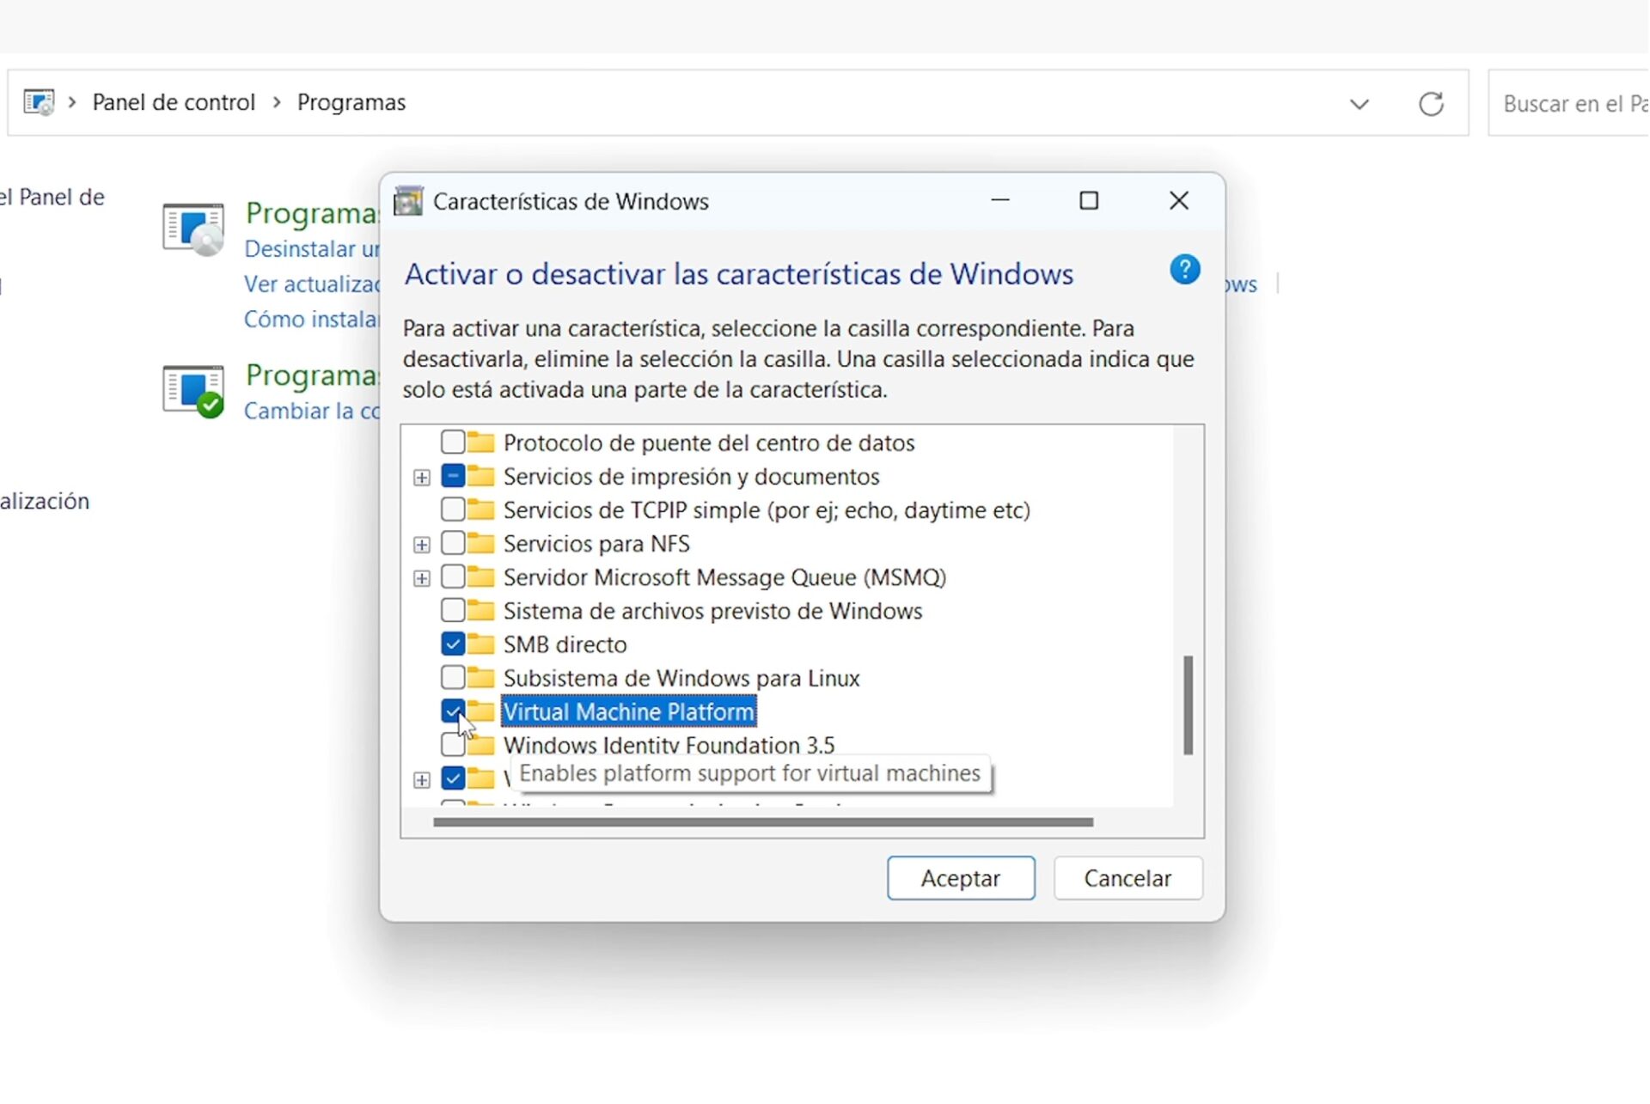Go to Programas breadcrumb

click(x=351, y=102)
